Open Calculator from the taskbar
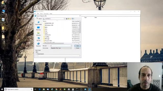This screenshot has width=163, height=91. (73, 89)
